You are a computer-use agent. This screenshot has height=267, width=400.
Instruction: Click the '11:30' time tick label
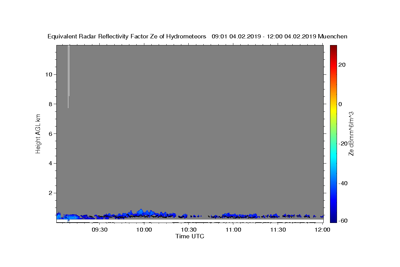[278, 230]
